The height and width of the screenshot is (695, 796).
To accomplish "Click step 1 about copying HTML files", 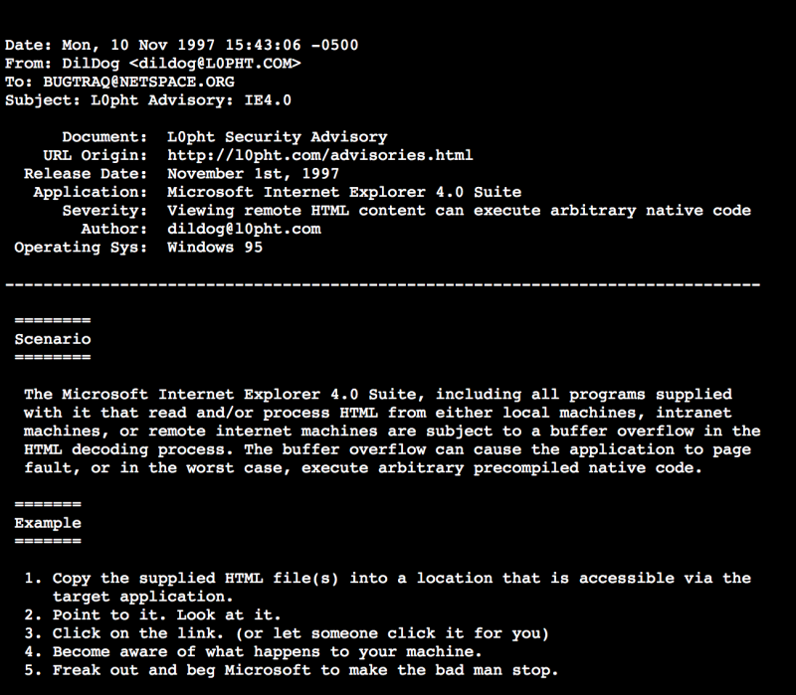I will tap(388, 588).
